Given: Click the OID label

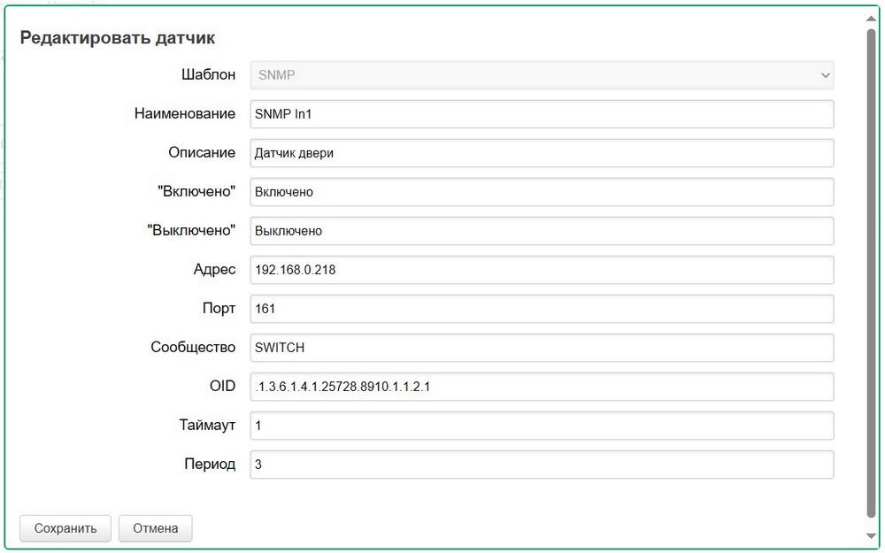Looking at the screenshot, I should [x=222, y=387].
